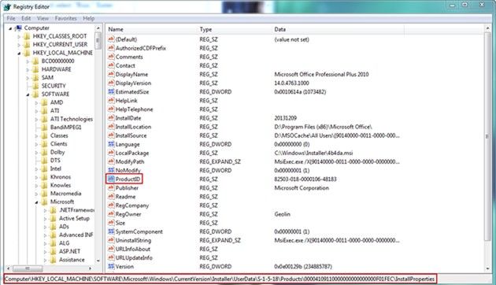Open the Favorites menu

[x=66, y=19]
